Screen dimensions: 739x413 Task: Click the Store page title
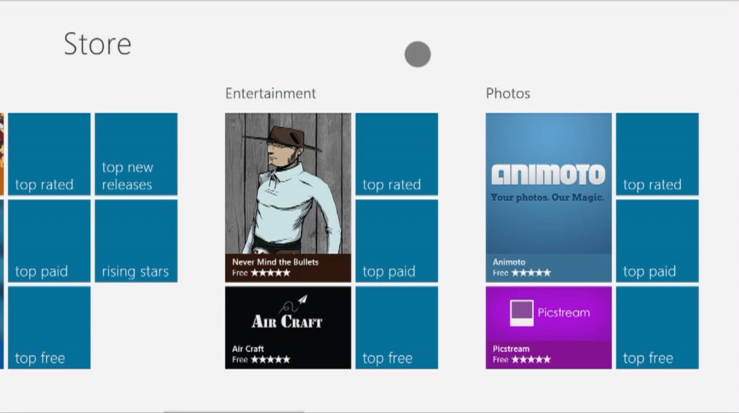coord(97,44)
